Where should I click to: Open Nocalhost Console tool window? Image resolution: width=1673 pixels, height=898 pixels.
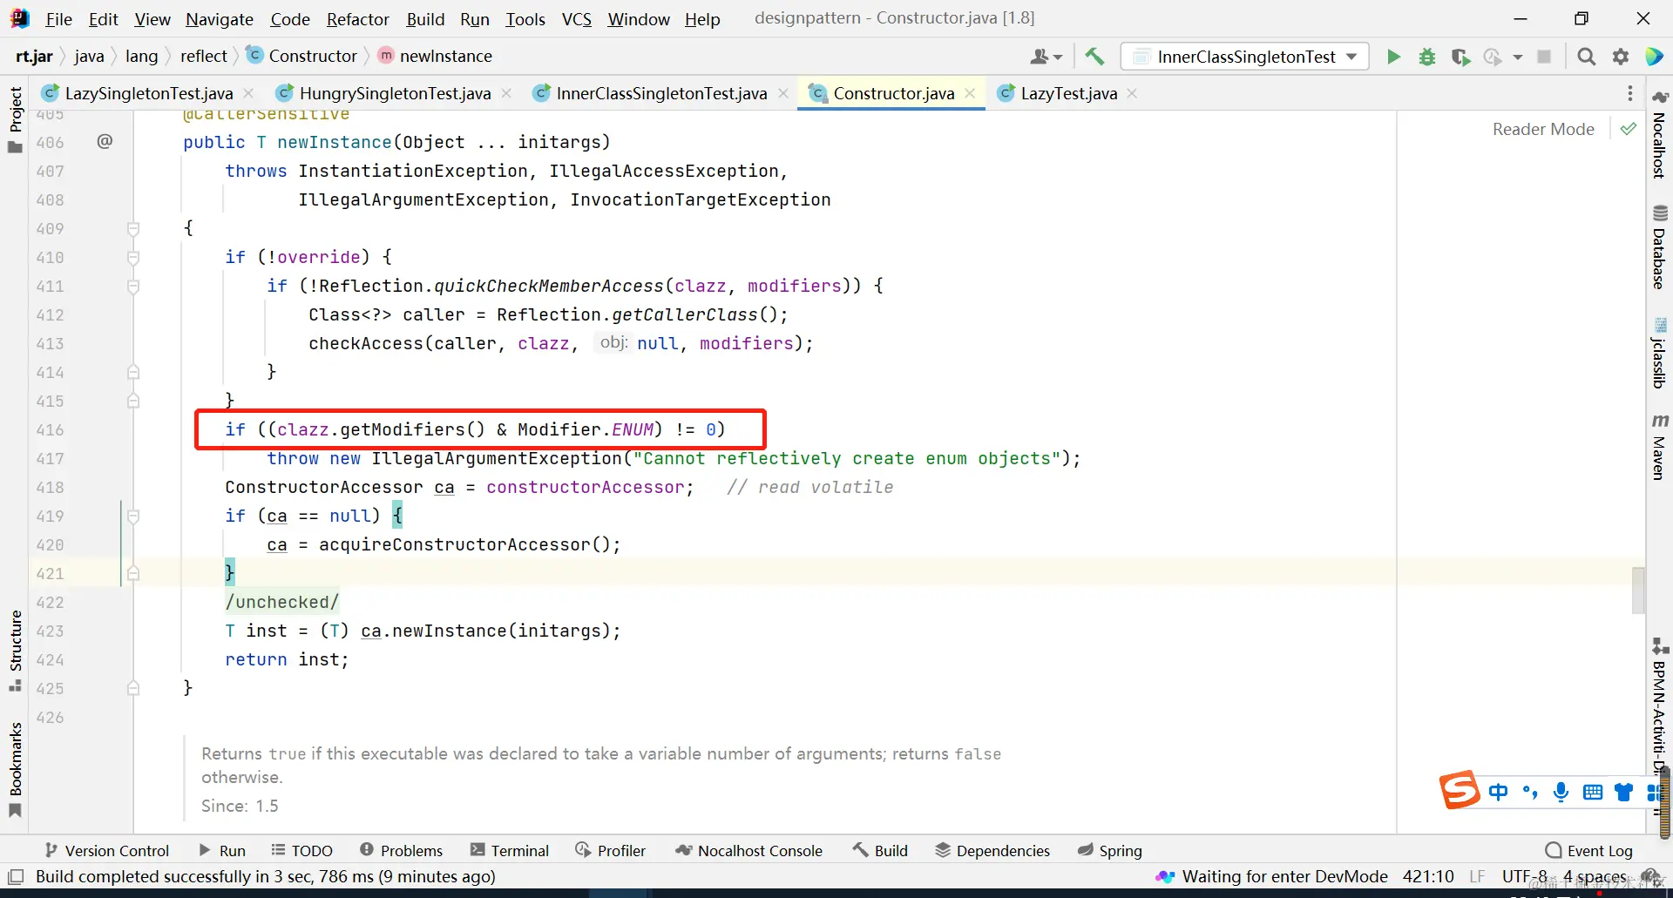pyautogui.click(x=749, y=850)
